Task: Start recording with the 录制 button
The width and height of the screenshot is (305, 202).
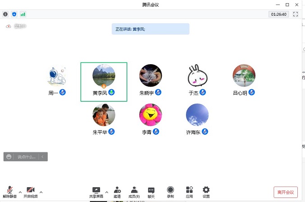Action: click(x=170, y=192)
